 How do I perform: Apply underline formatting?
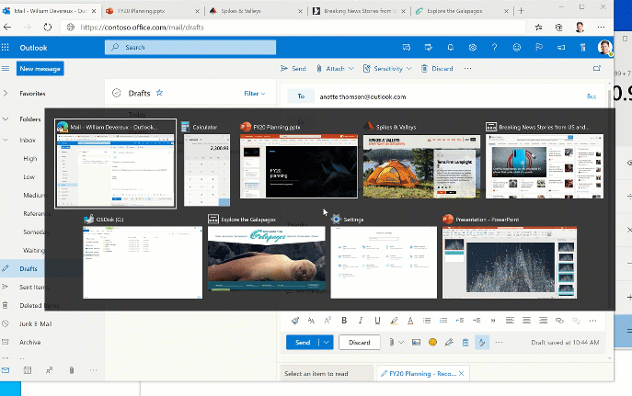click(x=377, y=321)
